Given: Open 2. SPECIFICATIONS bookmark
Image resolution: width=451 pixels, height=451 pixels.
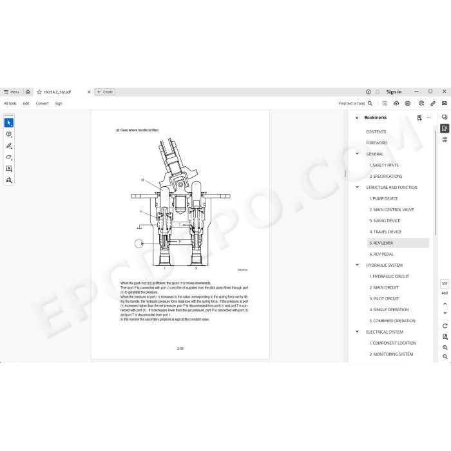Looking at the screenshot, I should click(x=386, y=177).
